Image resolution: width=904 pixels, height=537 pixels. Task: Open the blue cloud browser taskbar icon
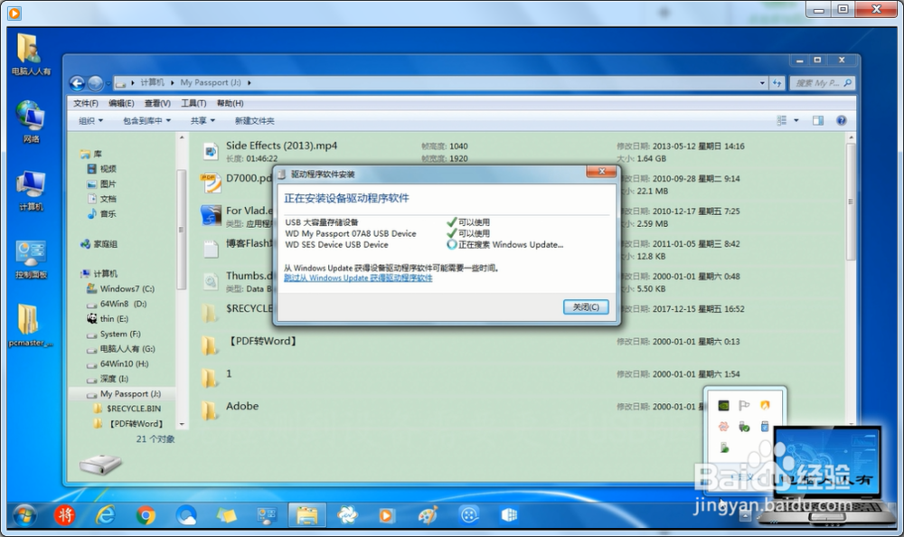tap(186, 515)
